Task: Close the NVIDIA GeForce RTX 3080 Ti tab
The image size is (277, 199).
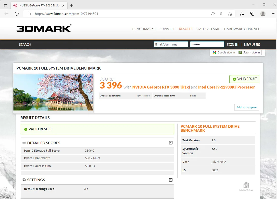Action: click(63, 6)
